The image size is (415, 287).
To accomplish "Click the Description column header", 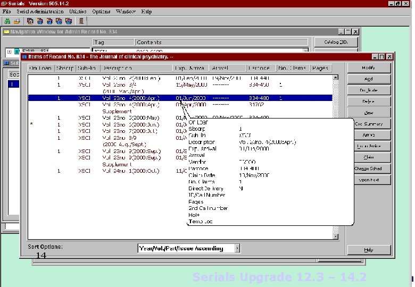I will [x=118, y=68].
